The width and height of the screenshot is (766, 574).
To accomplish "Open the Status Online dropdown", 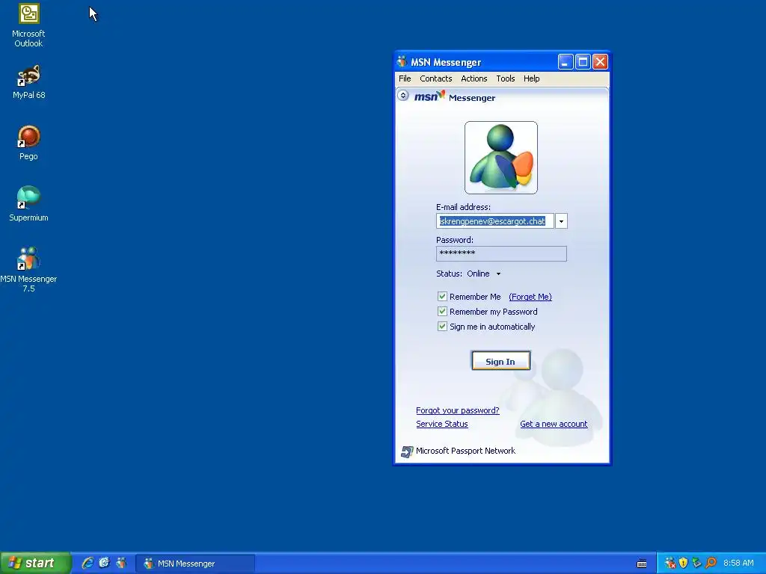I will pos(484,274).
